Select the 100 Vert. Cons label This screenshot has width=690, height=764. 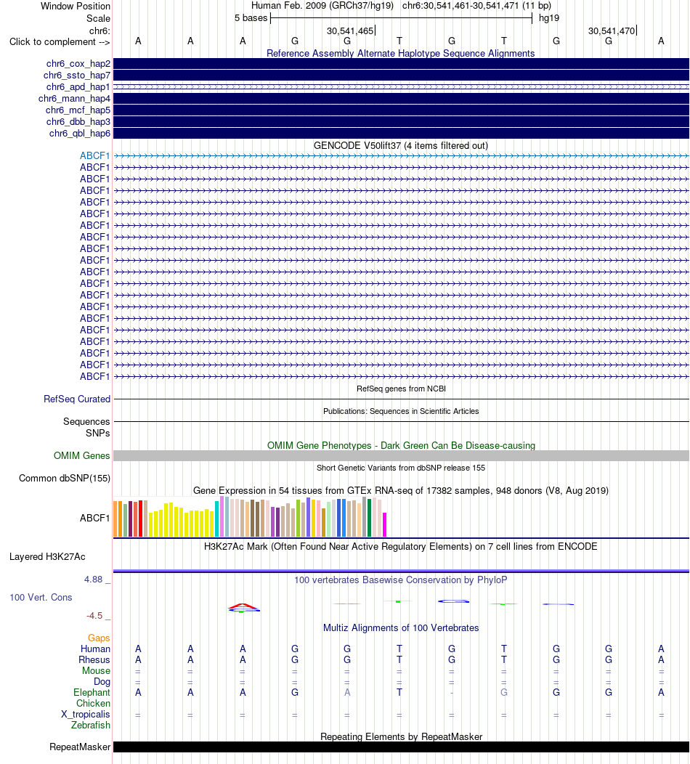41,598
